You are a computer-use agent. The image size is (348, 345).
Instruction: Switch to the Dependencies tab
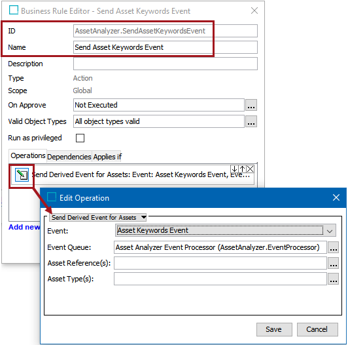point(69,157)
